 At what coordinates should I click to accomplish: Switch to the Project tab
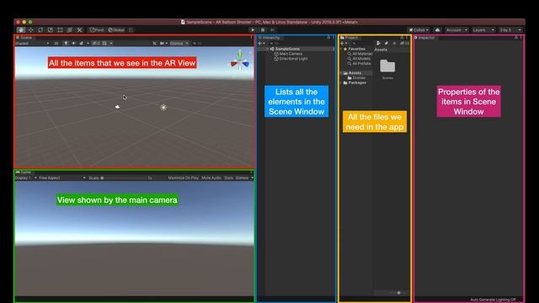(x=350, y=37)
